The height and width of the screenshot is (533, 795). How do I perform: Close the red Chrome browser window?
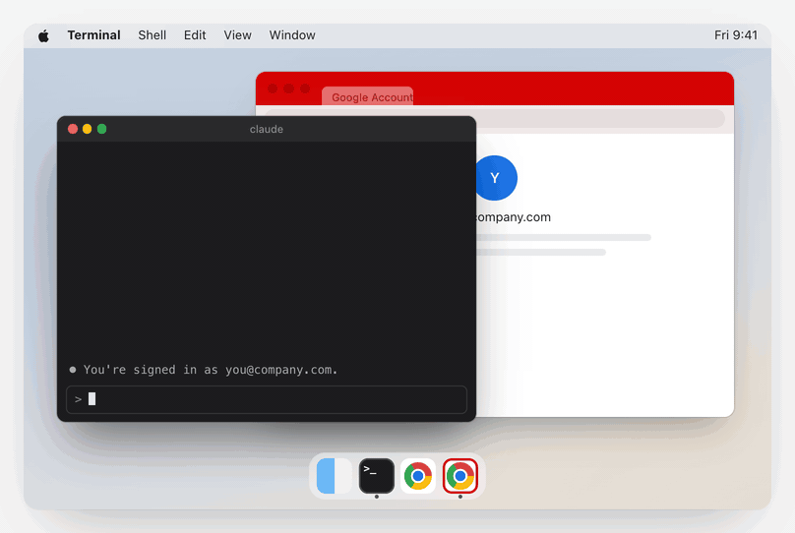273,89
